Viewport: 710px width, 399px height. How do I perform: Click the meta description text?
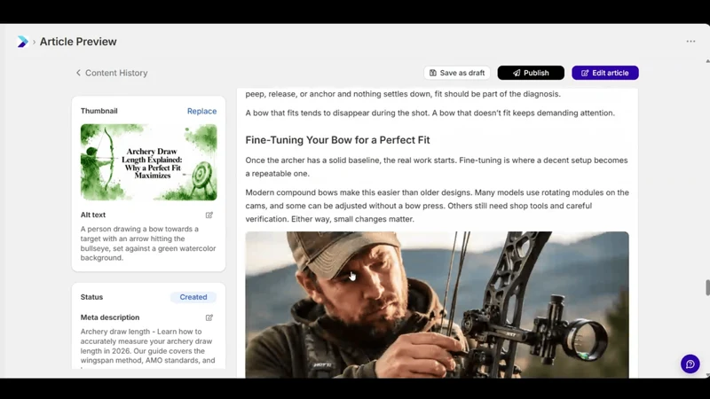click(x=148, y=346)
